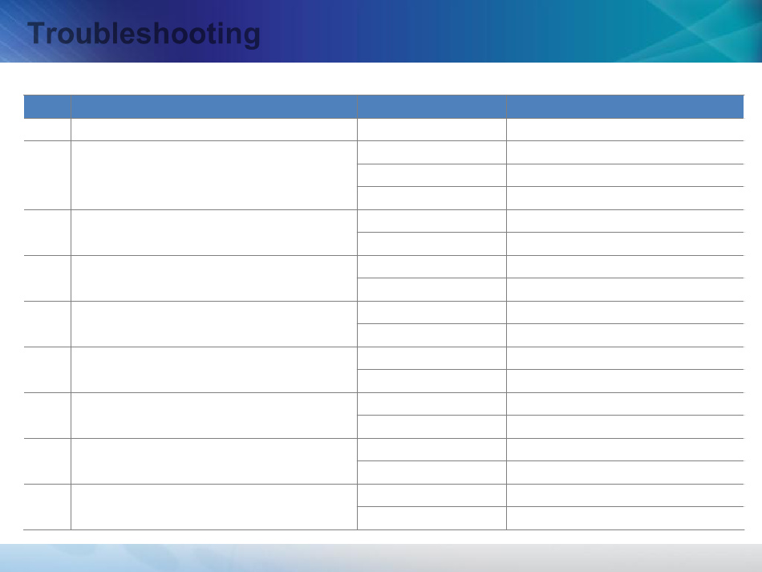Click the "Troubleshooting" slide title

pos(144,34)
